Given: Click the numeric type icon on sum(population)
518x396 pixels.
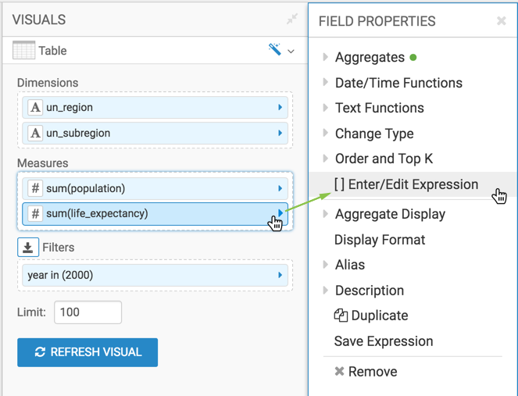Looking at the screenshot, I should 34,188.
